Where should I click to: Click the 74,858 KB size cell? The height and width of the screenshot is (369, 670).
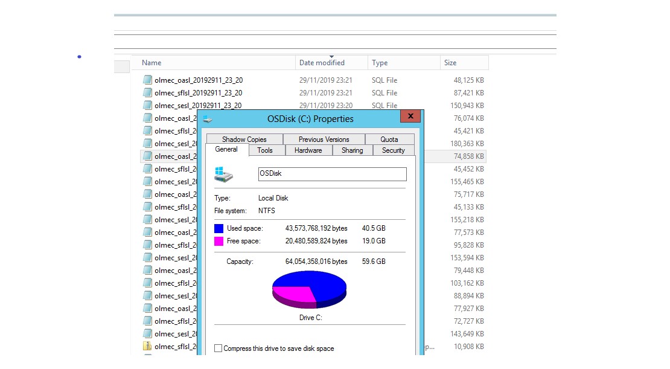469,156
